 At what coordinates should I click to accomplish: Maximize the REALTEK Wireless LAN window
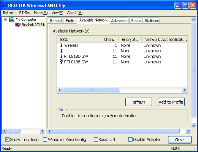[185, 6]
